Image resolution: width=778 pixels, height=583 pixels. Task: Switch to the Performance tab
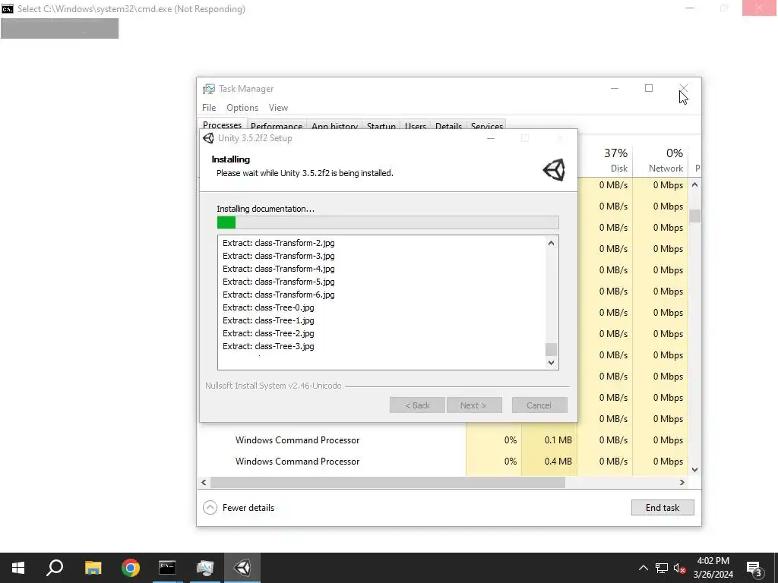[277, 126]
